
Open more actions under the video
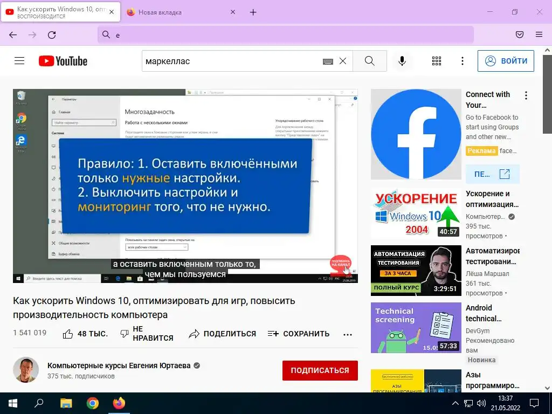348,334
